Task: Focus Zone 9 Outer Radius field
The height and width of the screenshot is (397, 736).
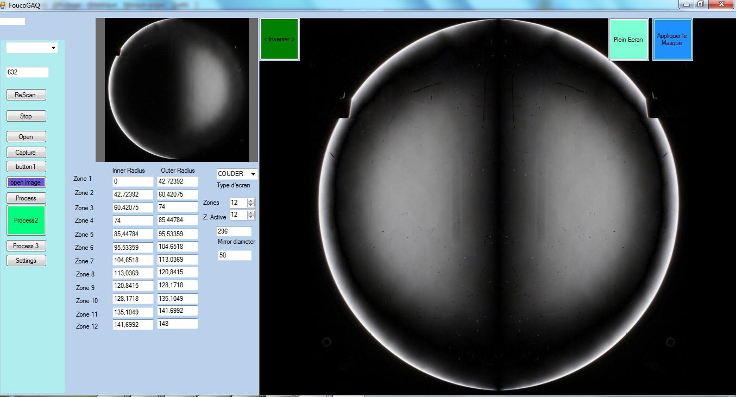Action: pyautogui.click(x=178, y=285)
